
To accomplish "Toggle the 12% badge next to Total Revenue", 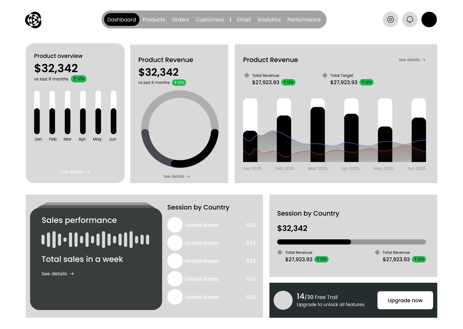I will tap(288, 82).
